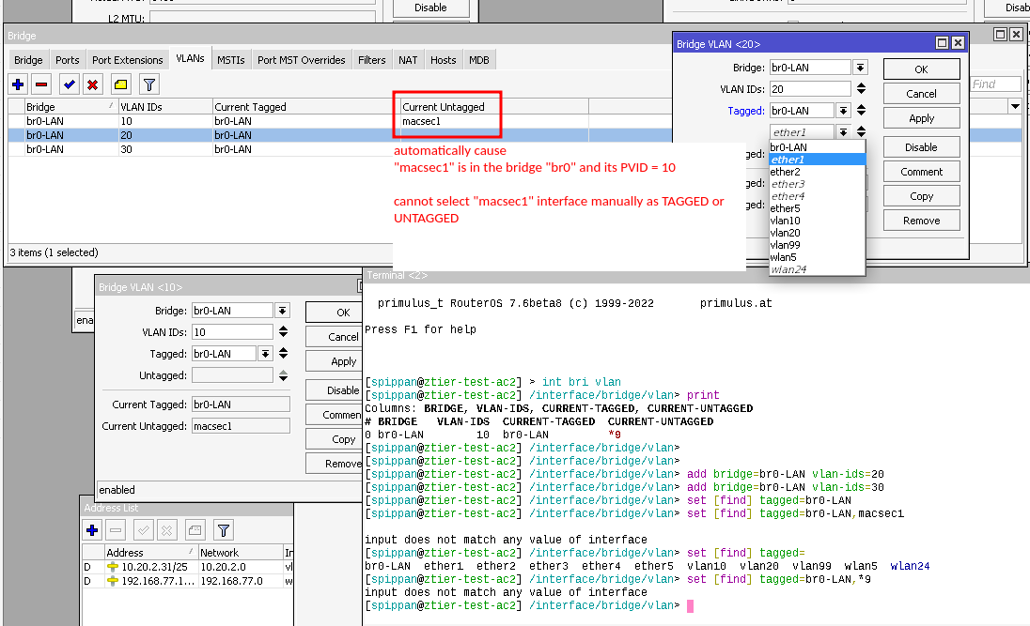Click Untagged field in Bridge VLAN <10>
This screenshot has width=1030, height=626.
tap(232, 375)
